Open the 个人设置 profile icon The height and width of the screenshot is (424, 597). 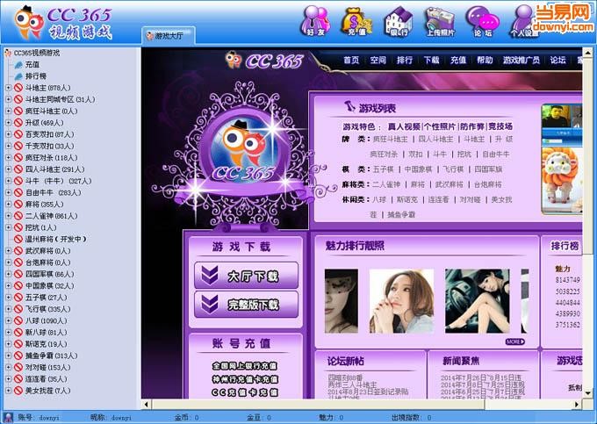click(x=524, y=21)
